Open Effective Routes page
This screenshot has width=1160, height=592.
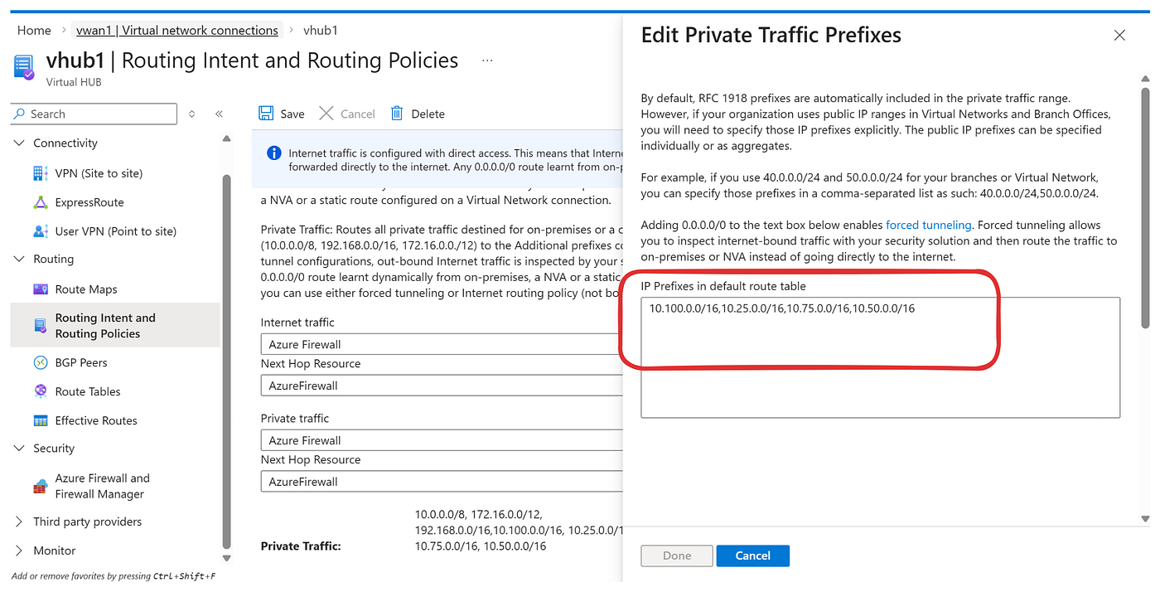click(x=96, y=420)
